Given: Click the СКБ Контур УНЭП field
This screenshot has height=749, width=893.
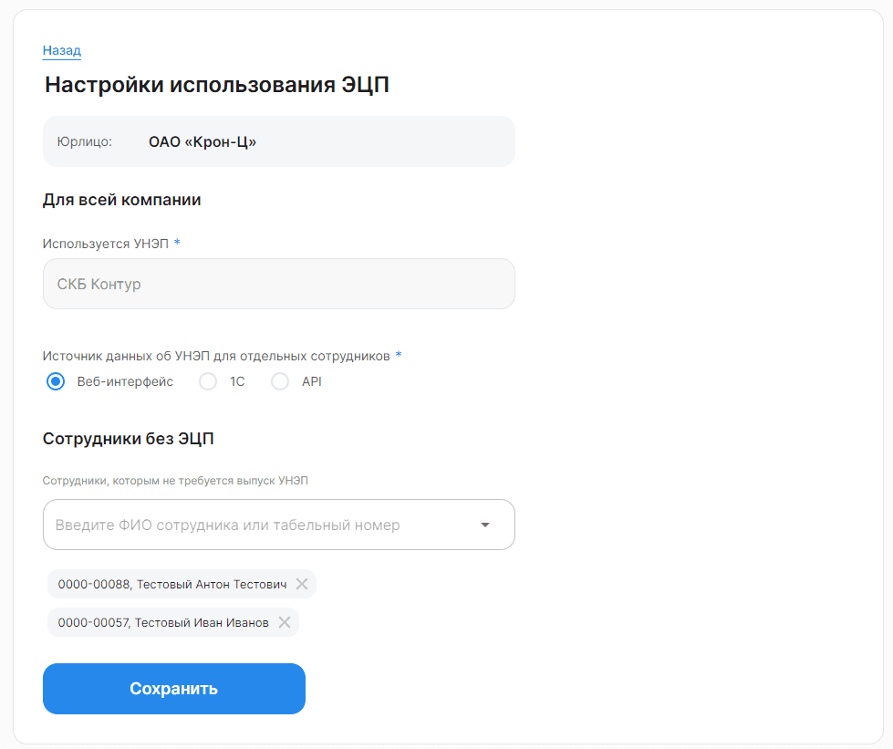Looking at the screenshot, I should (x=278, y=284).
